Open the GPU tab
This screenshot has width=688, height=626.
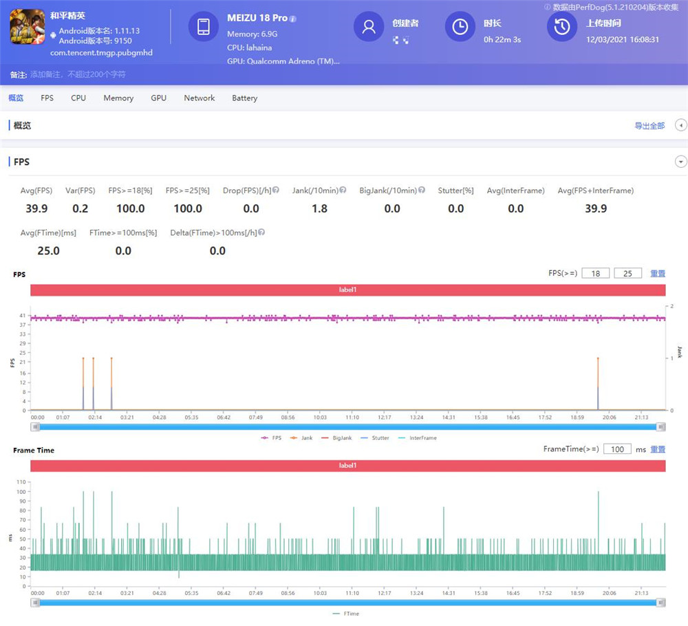click(x=158, y=98)
